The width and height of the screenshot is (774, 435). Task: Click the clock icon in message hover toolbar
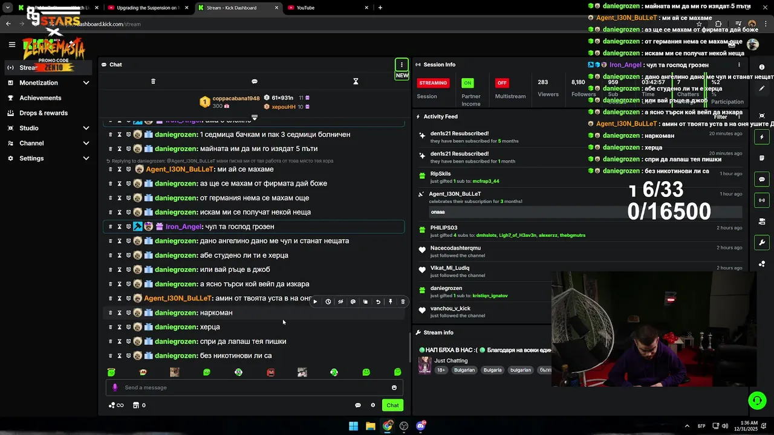(x=328, y=301)
